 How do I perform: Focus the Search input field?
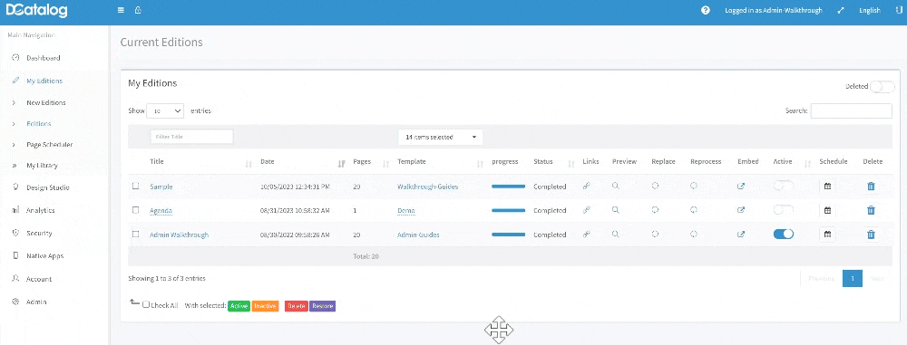852,111
